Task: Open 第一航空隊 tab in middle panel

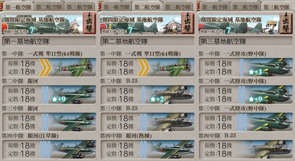Action: [x=117, y=7]
